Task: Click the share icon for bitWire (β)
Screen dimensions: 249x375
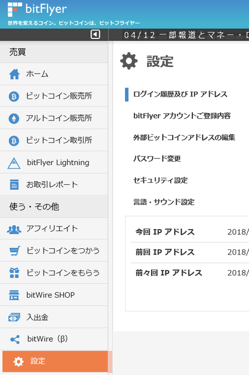Action: click(x=15, y=339)
